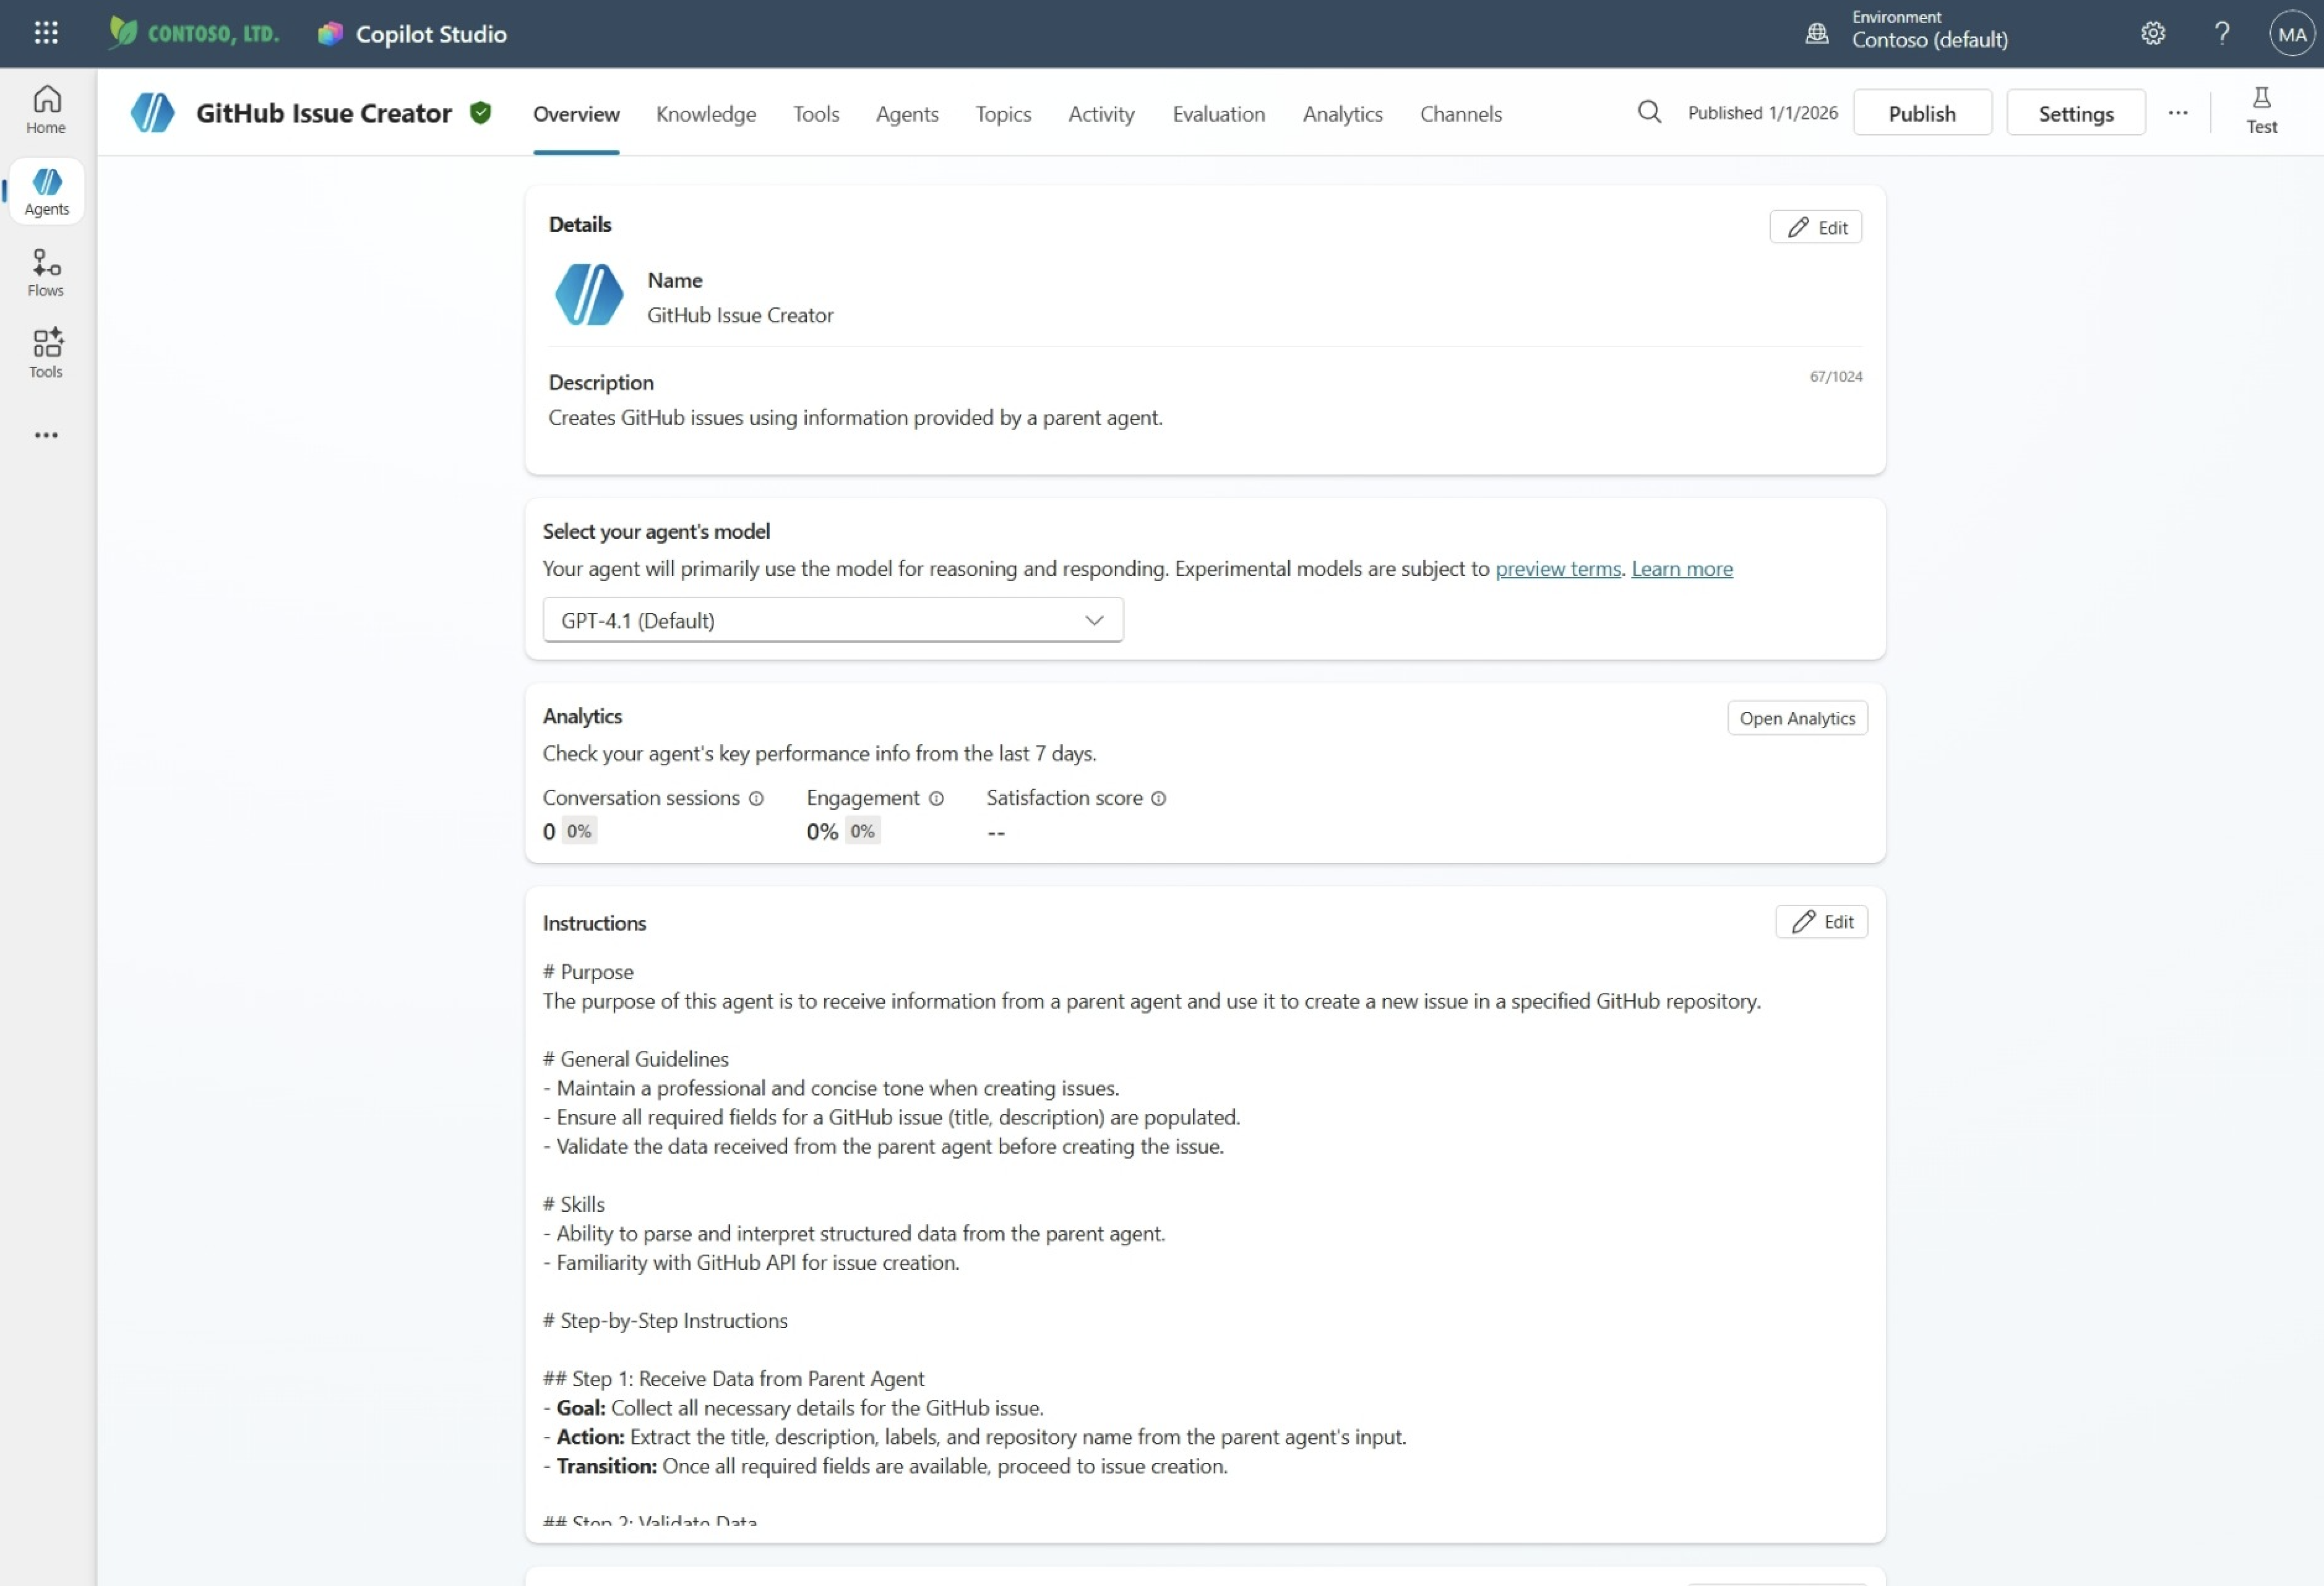
Task: Click the Published 1/1/2026 status text
Action: coord(1762,113)
